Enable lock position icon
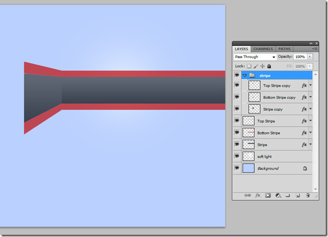Image resolution: width=328 pixels, height=237 pixels. [x=262, y=66]
